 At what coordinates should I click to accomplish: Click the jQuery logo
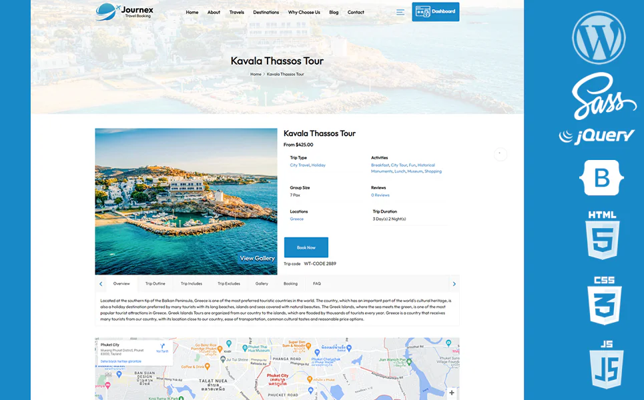click(597, 136)
